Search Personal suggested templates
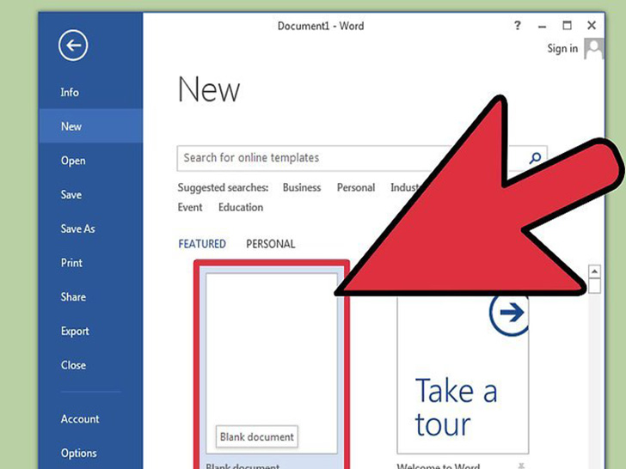Screen dimensions: 626x469 [356, 188]
